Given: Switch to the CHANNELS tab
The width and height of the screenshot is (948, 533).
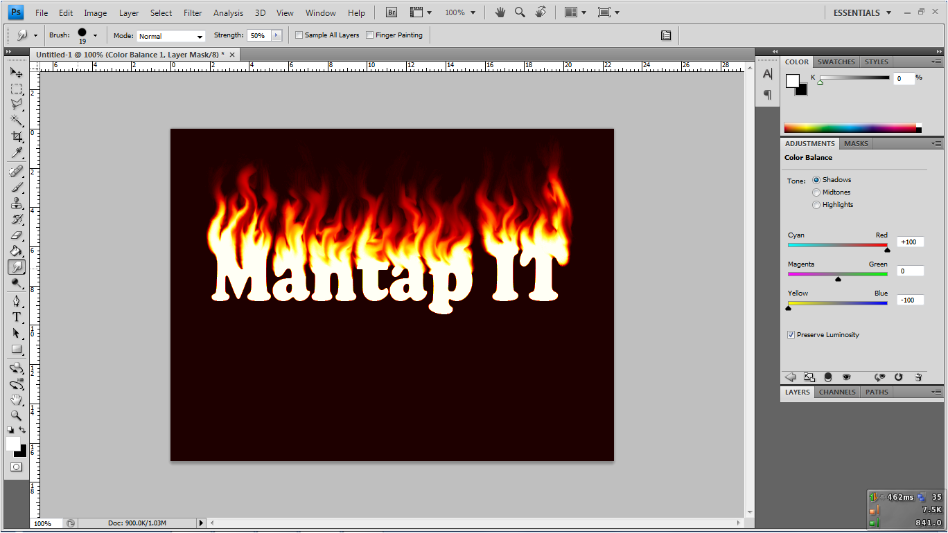Looking at the screenshot, I should click(836, 392).
